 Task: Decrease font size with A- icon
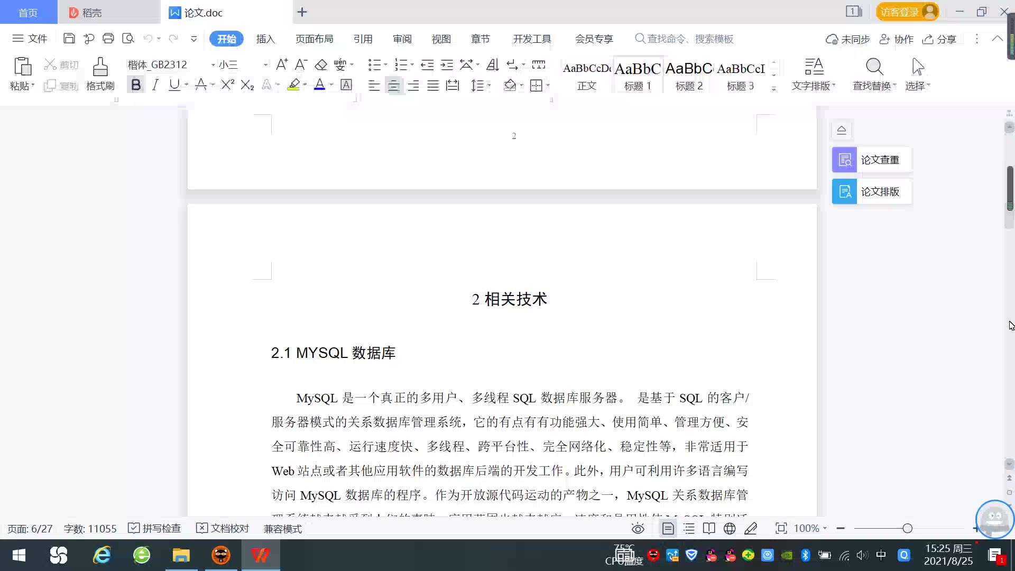click(301, 65)
